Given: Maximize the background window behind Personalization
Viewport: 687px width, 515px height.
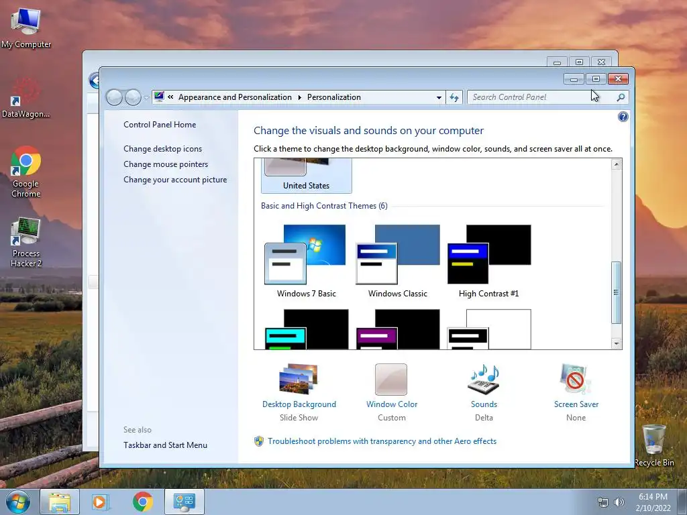Looking at the screenshot, I should 579,62.
